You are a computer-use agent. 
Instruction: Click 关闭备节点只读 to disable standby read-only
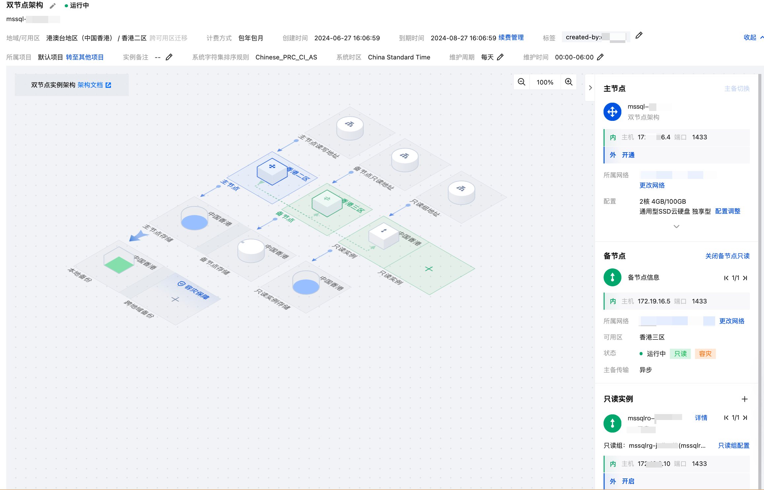[727, 256]
